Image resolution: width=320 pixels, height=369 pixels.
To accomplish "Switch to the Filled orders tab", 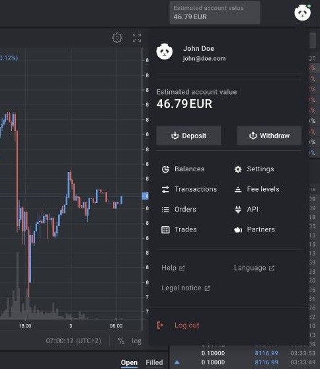I will [x=154, y=362].
